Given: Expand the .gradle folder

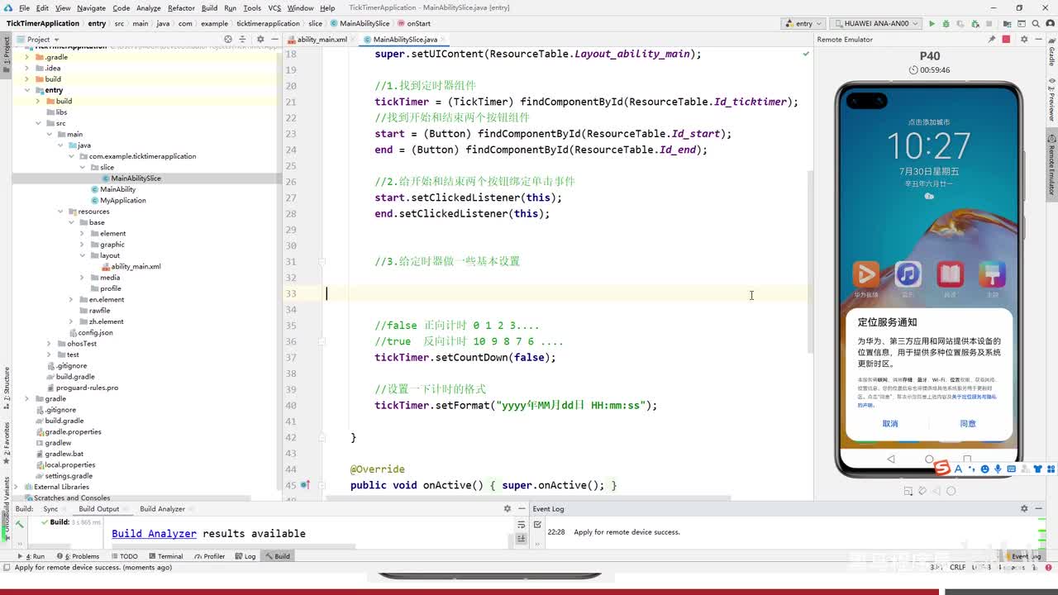Looking at the screenshot, I should (x=27, y=57).
